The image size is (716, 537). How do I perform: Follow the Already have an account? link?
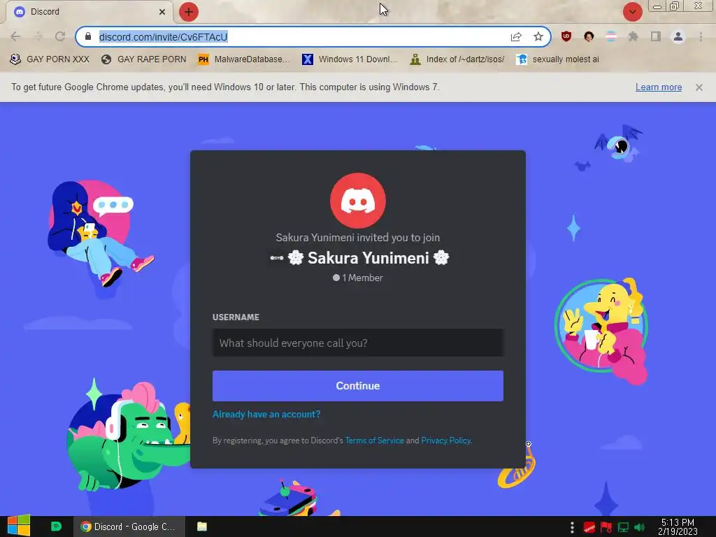point(266,414)
